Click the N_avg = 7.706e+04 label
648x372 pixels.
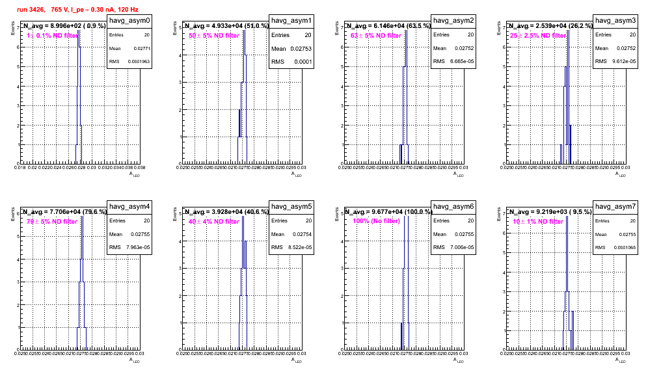click(x=64, y=211)
